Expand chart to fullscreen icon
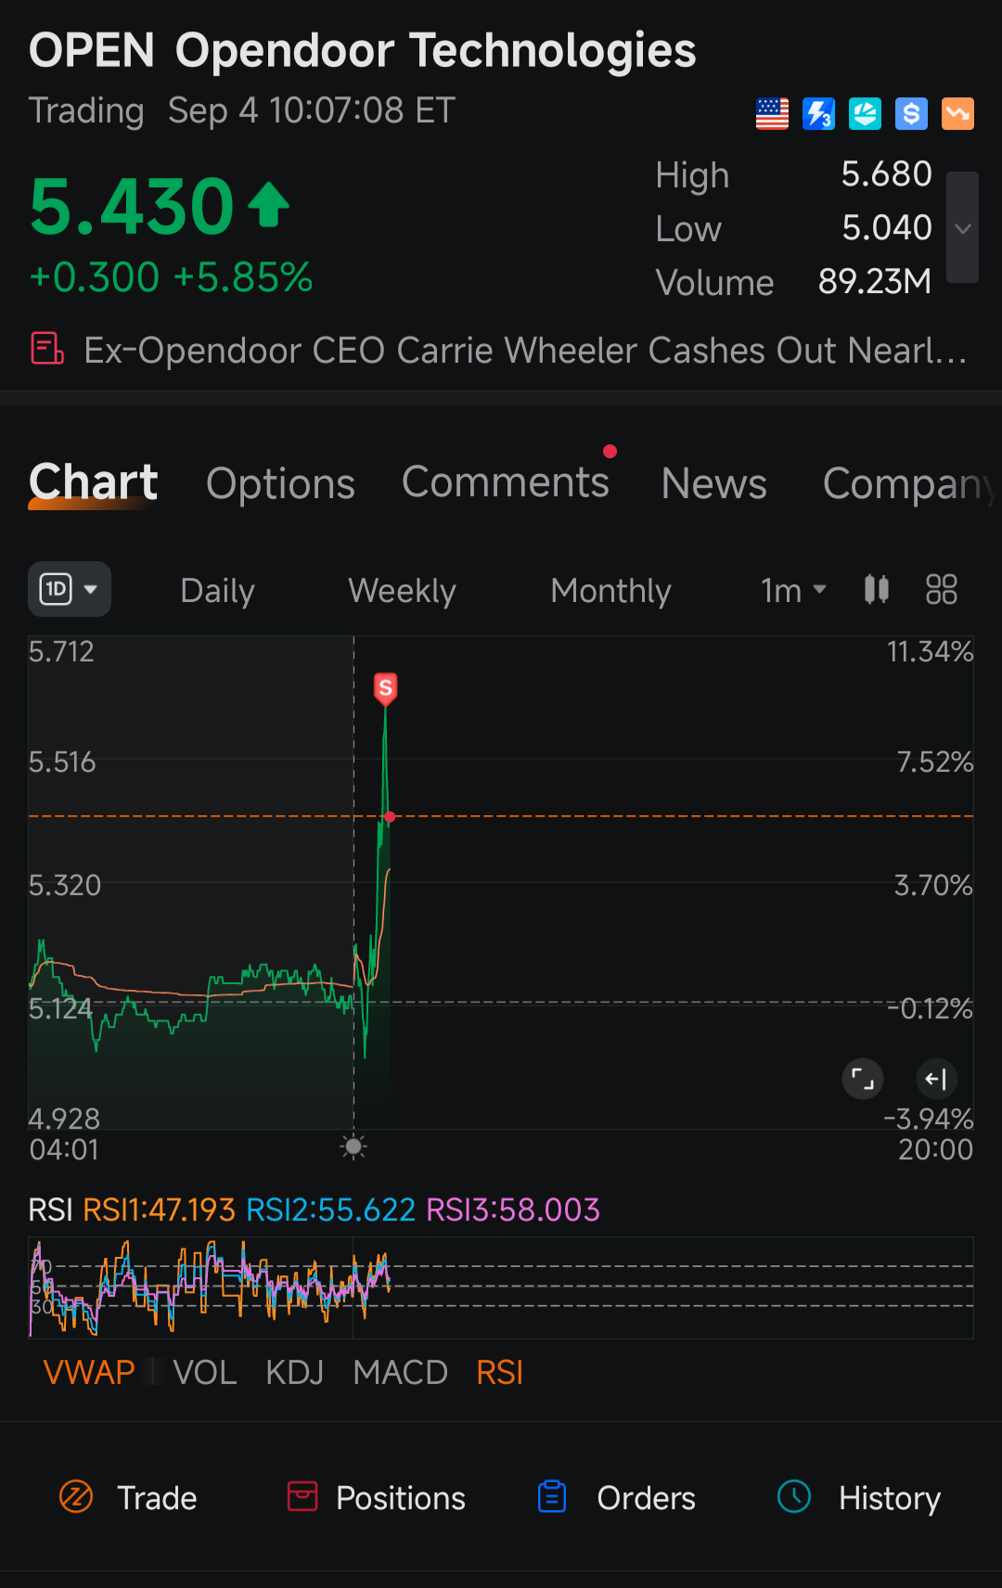Screen dimensions: 1002x1588 pos(863,1079)
